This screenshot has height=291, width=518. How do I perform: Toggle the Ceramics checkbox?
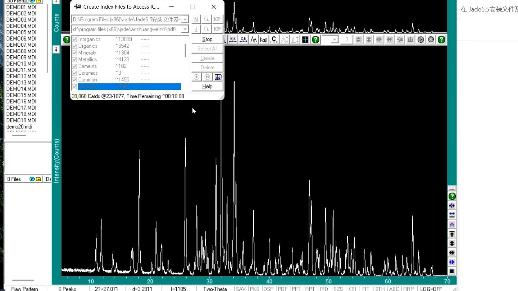(x=74, y=73)
